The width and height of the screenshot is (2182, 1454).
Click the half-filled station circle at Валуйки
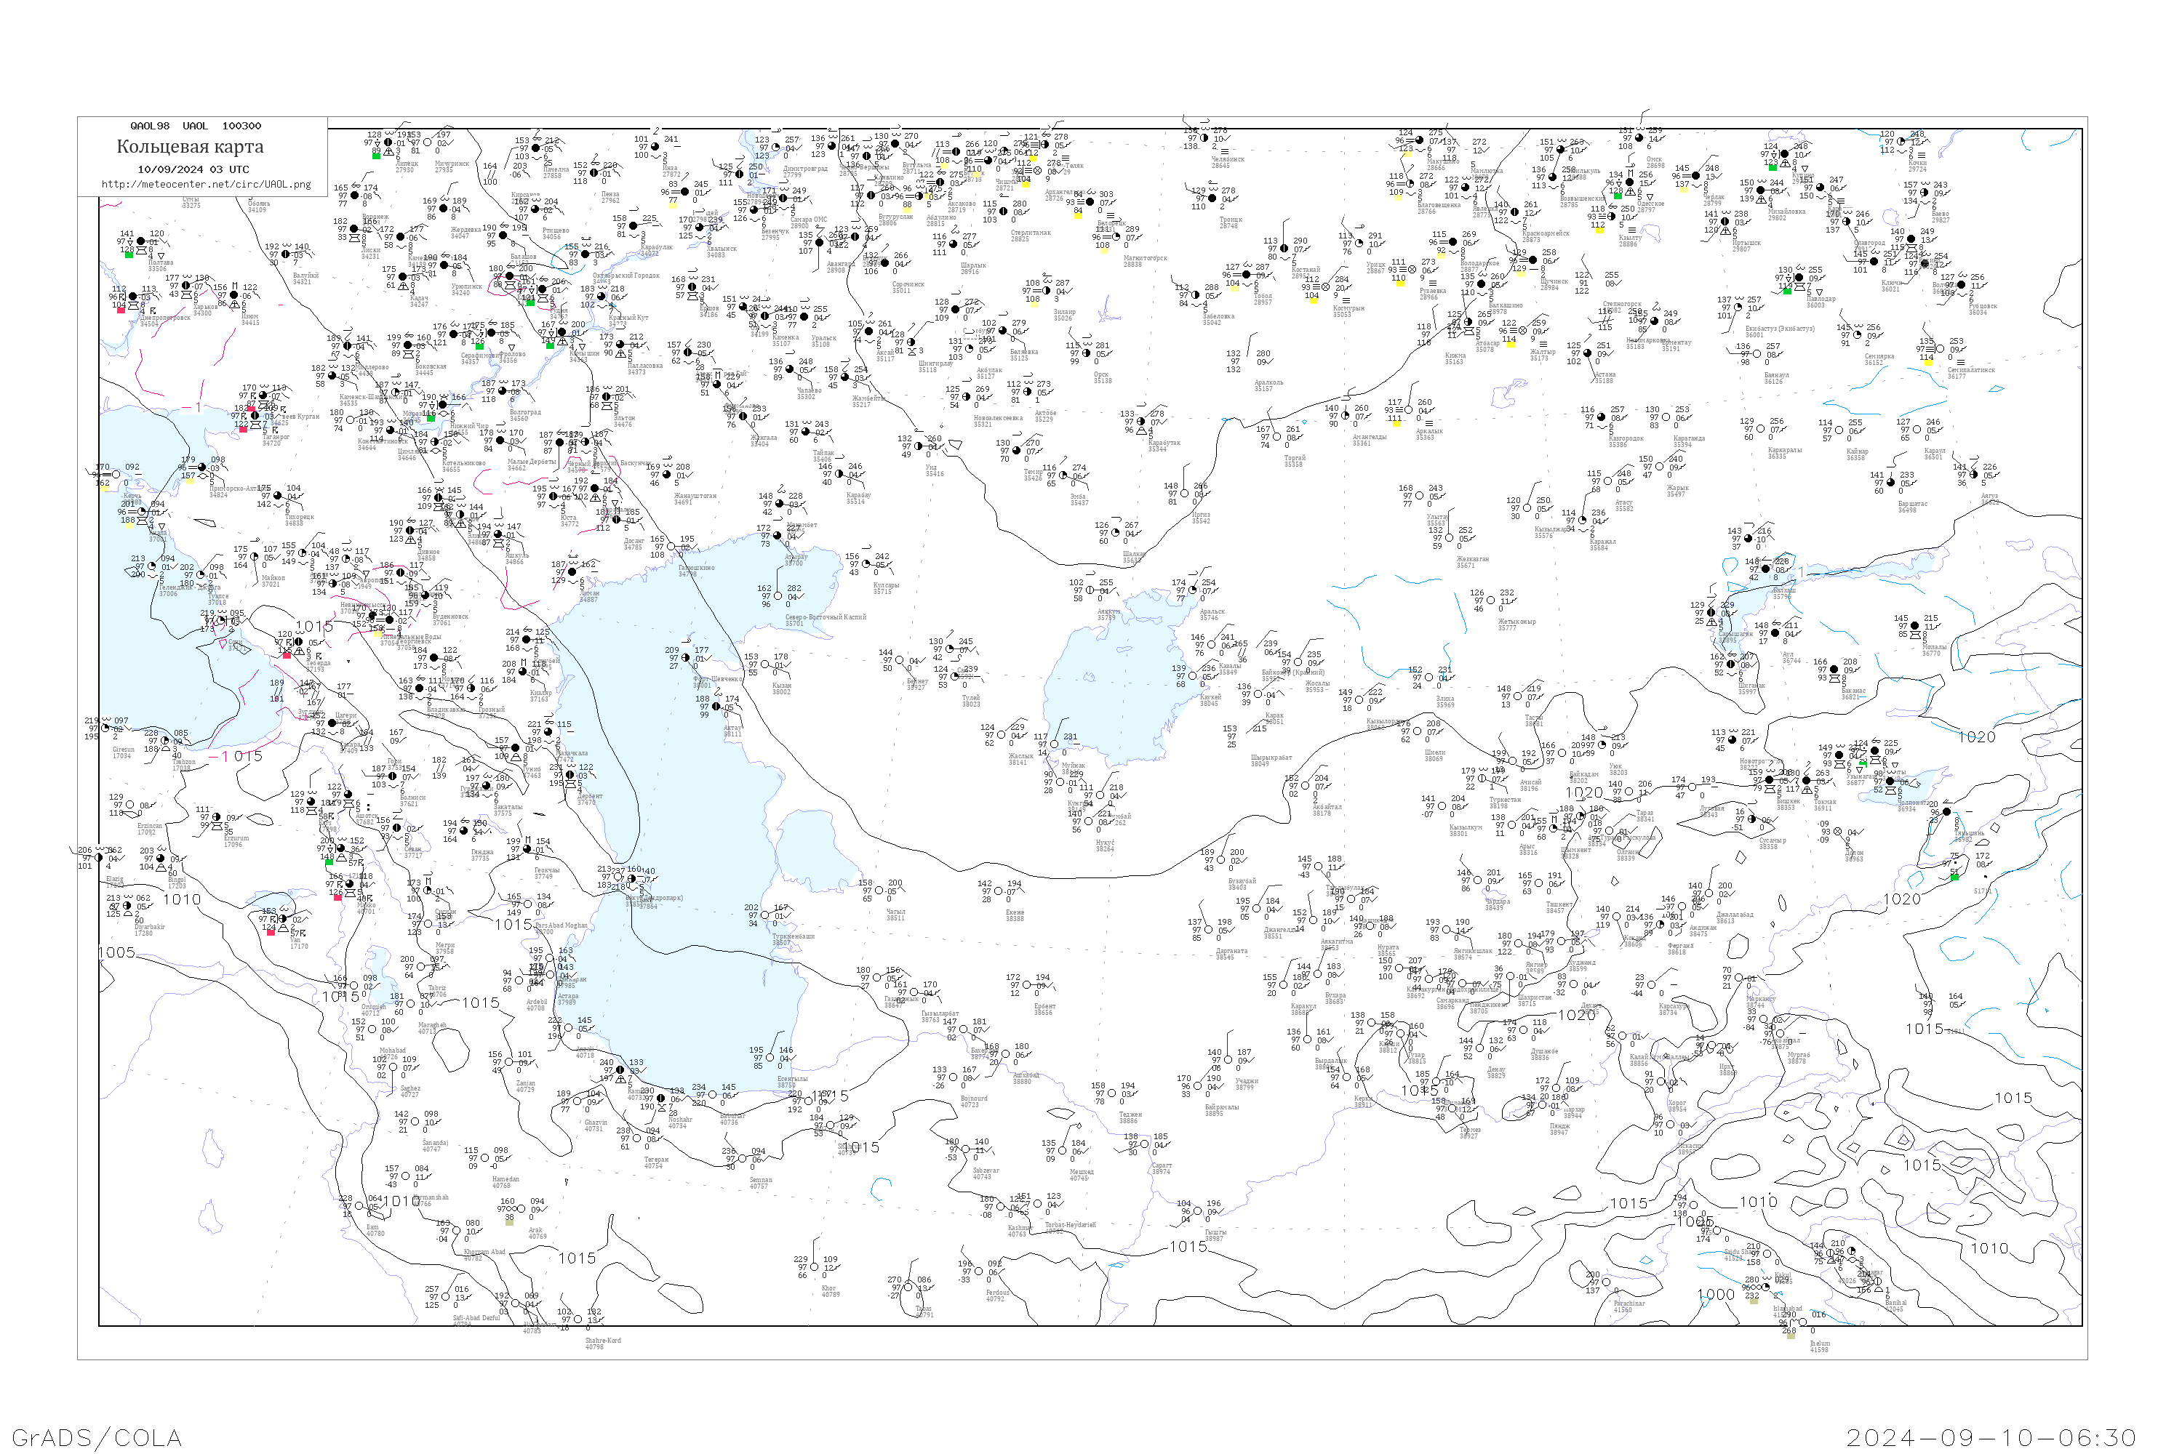pos(286,254)
